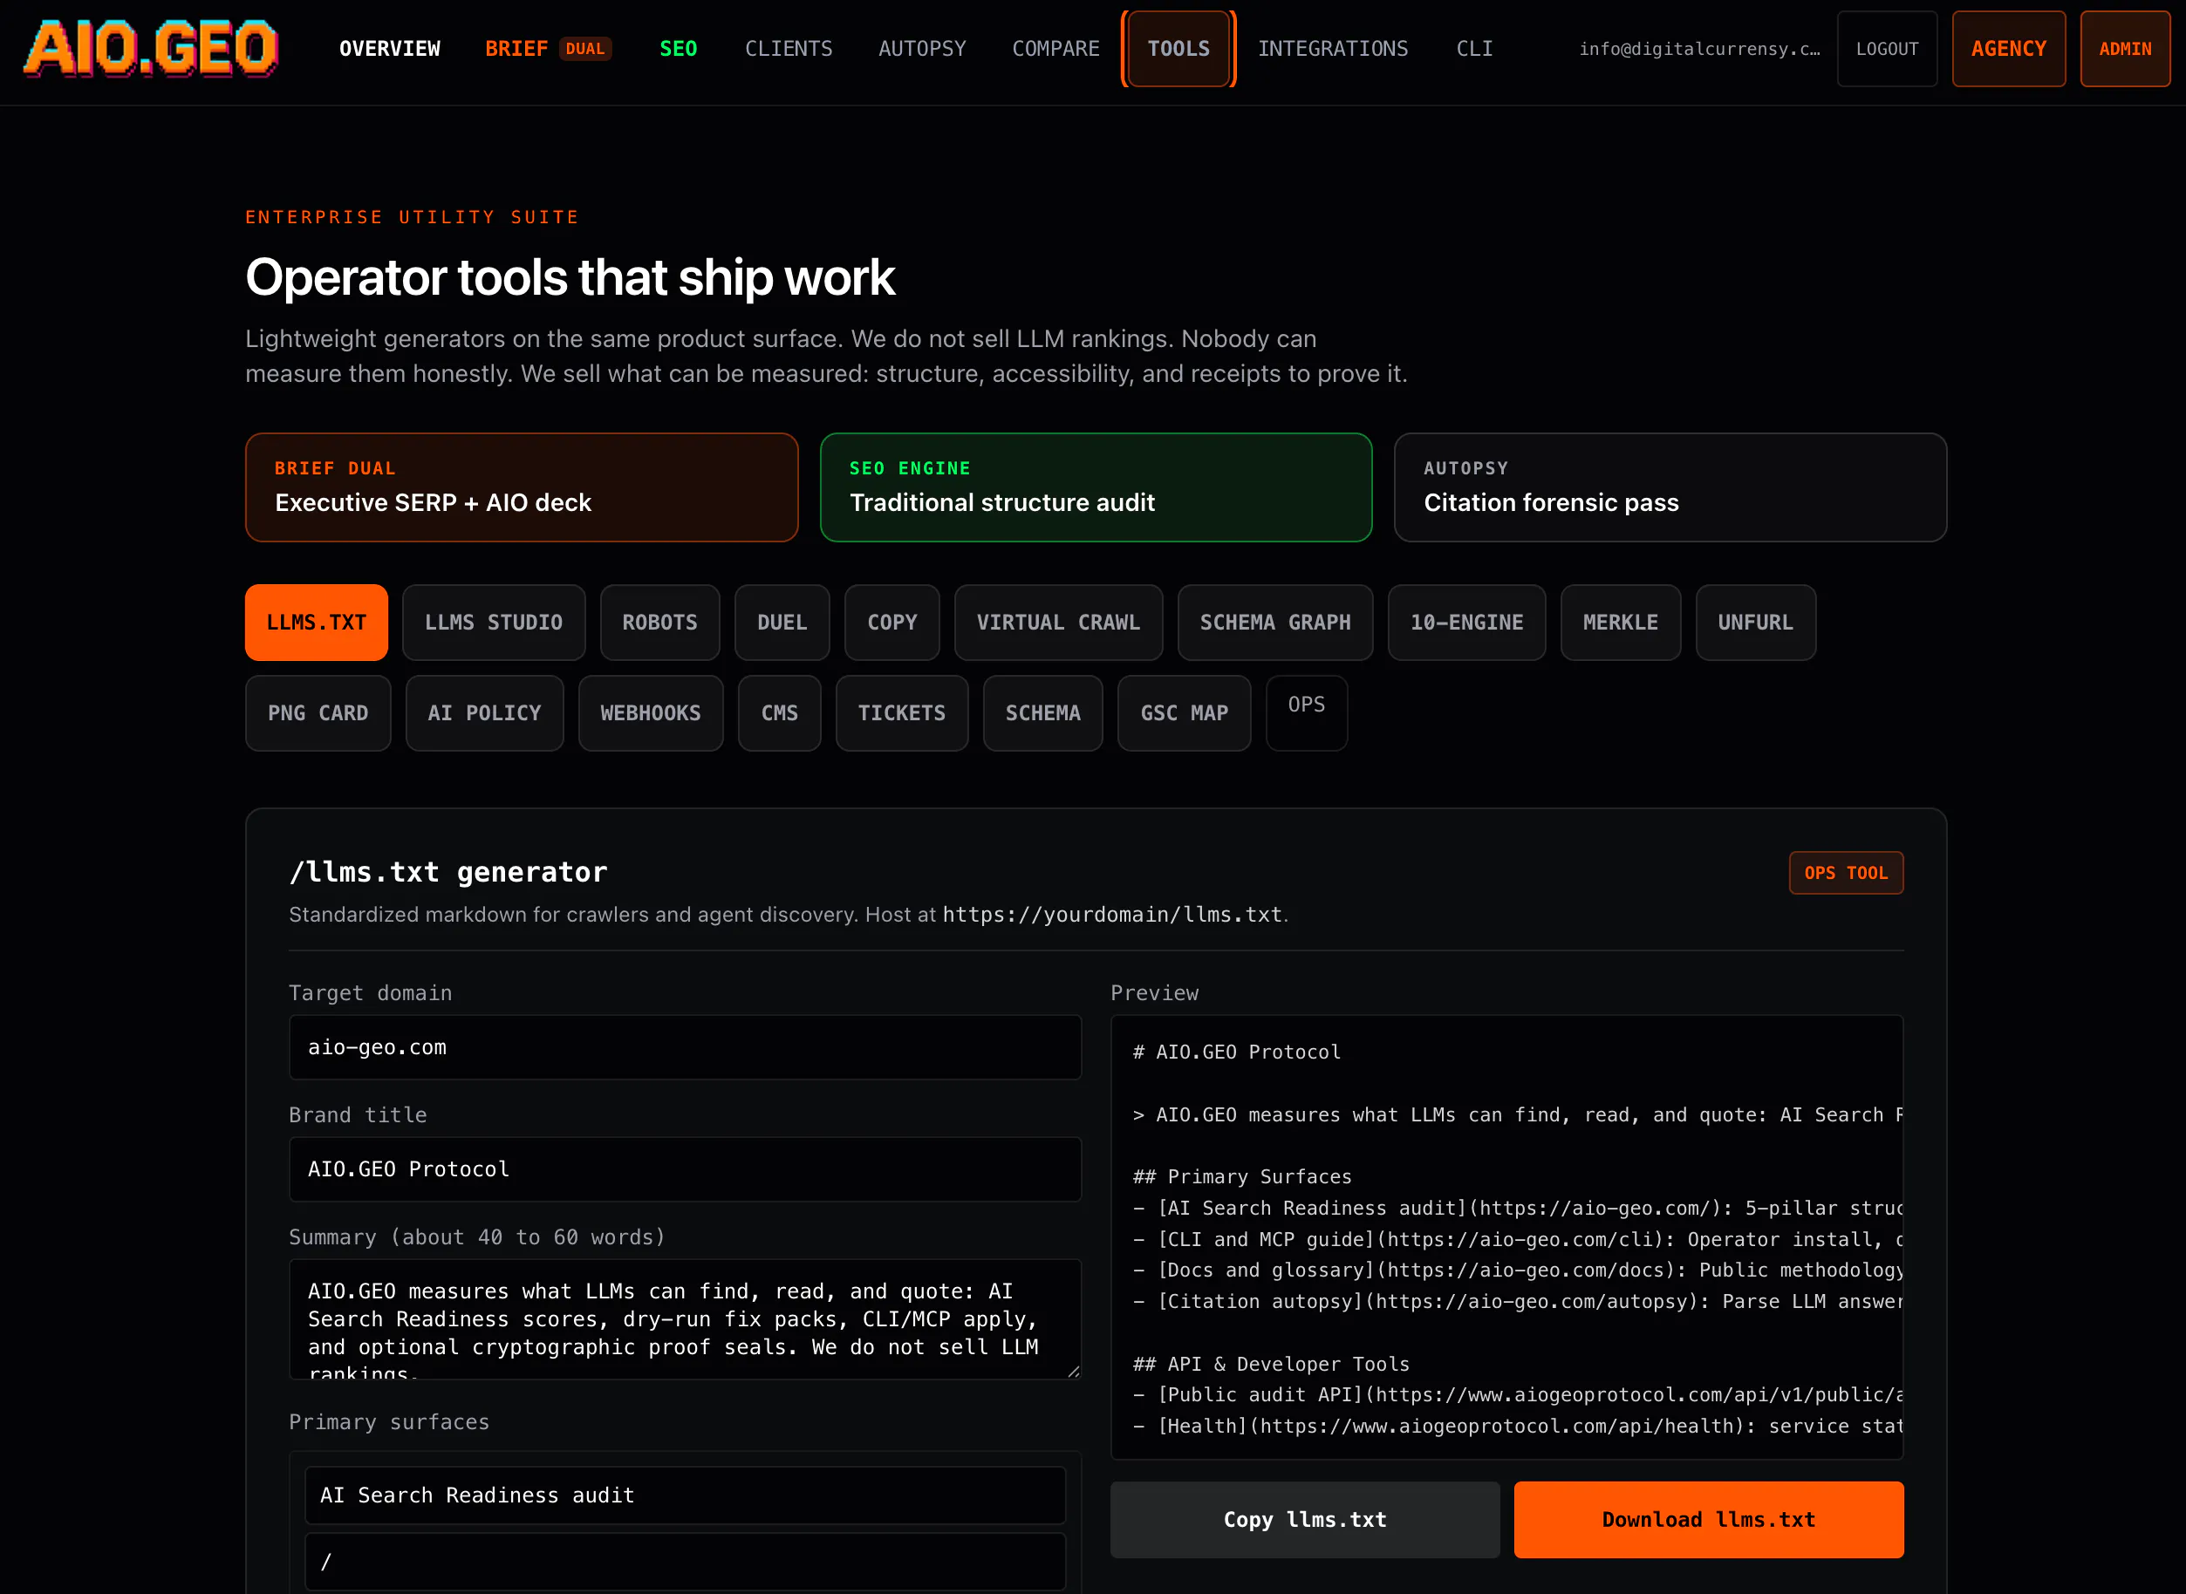Viewport: 2186px width, 1594px height.
Task: Open the Brief nav item
Action: click(547, 48)
